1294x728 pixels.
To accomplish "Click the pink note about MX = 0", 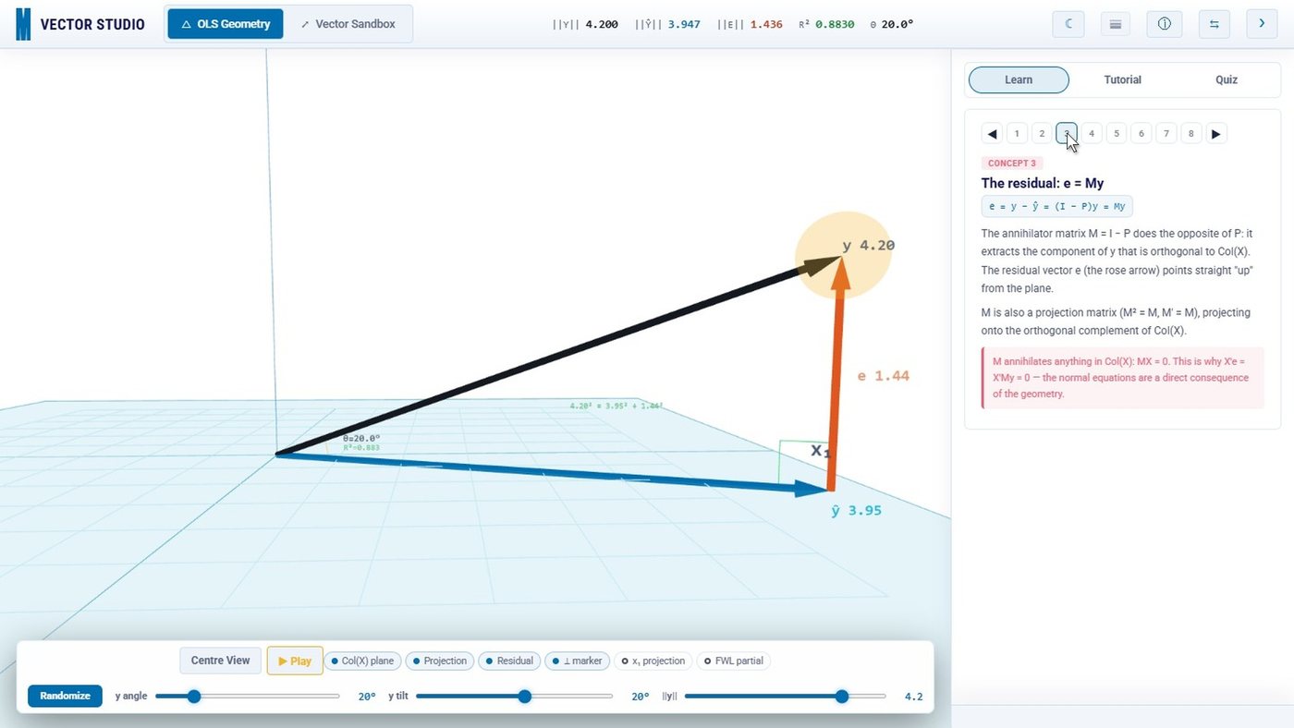I will 1122,378.
